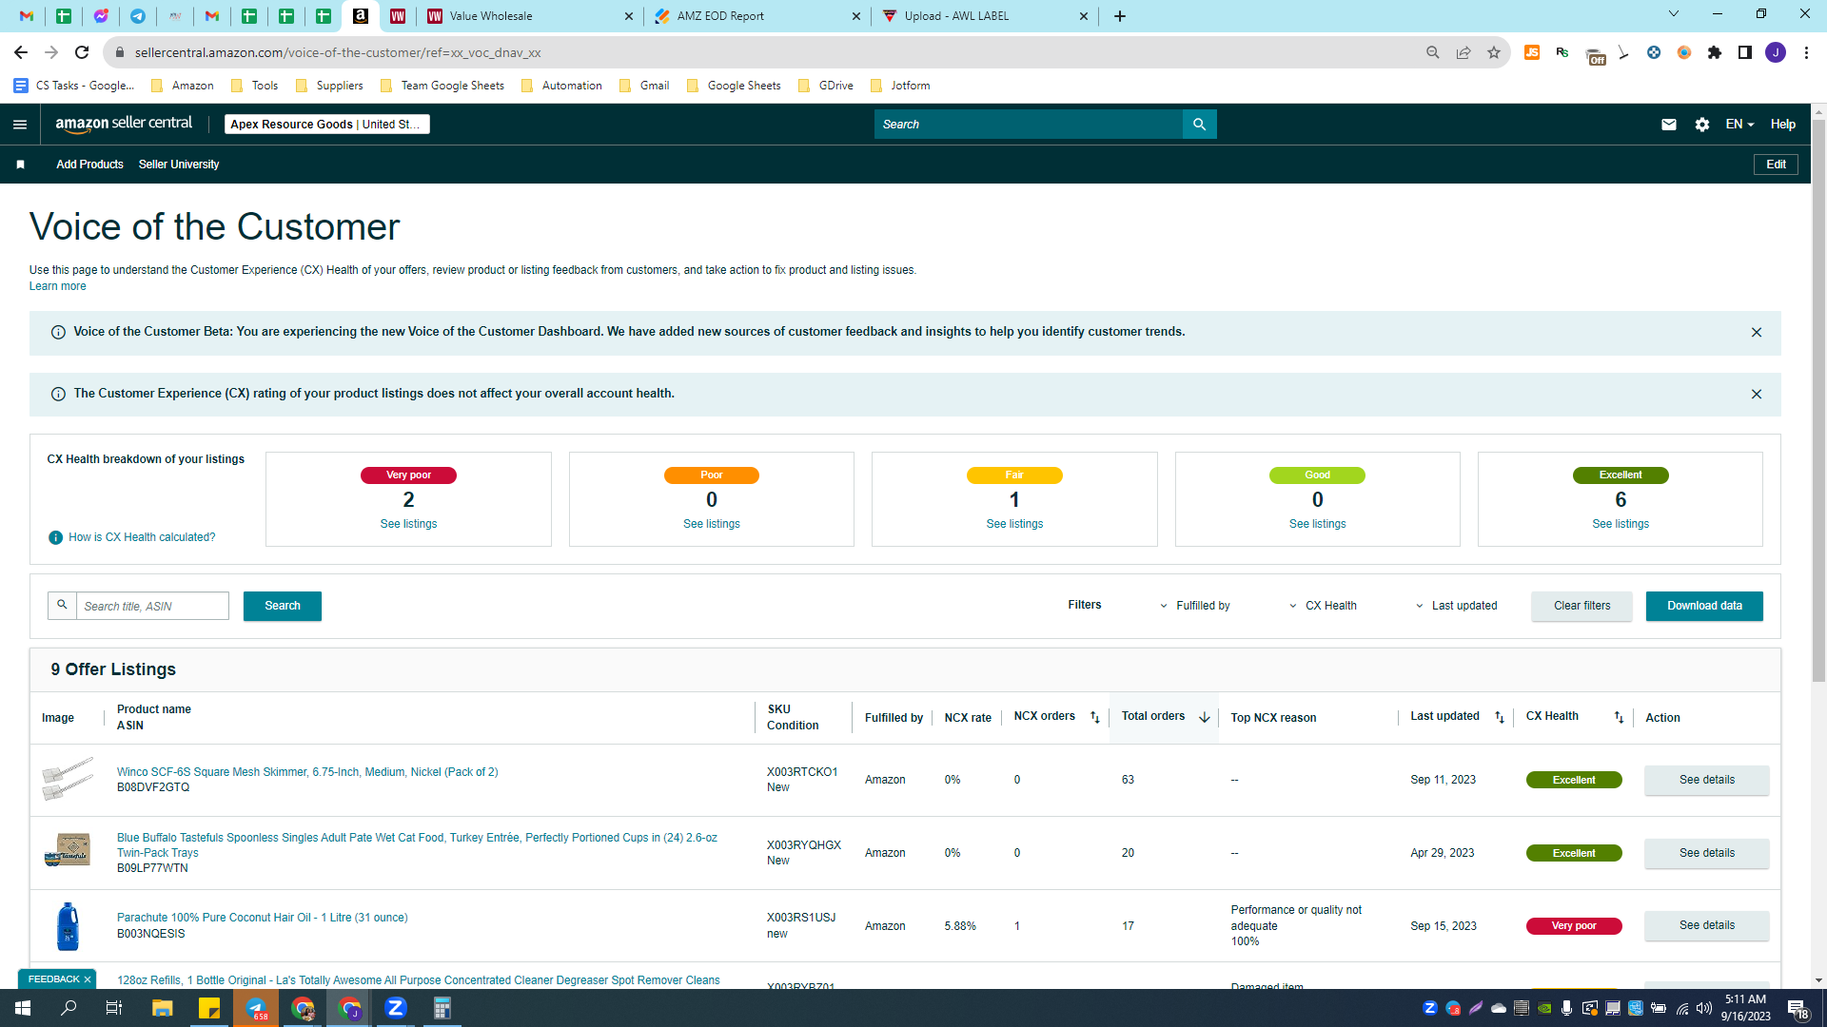1827x1027 pixels.
Task: Open Team Google Sheets bookmarks folder
Action: pos(442,86)
